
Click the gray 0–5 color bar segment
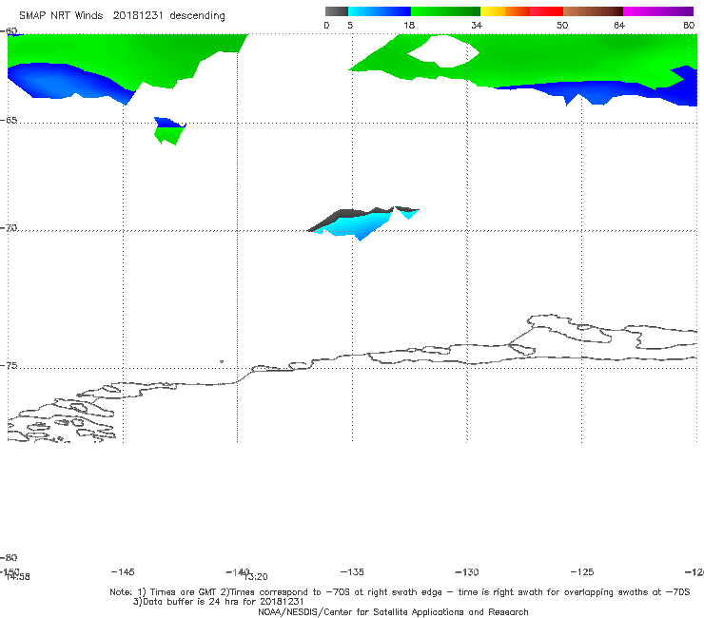(336, 11)
